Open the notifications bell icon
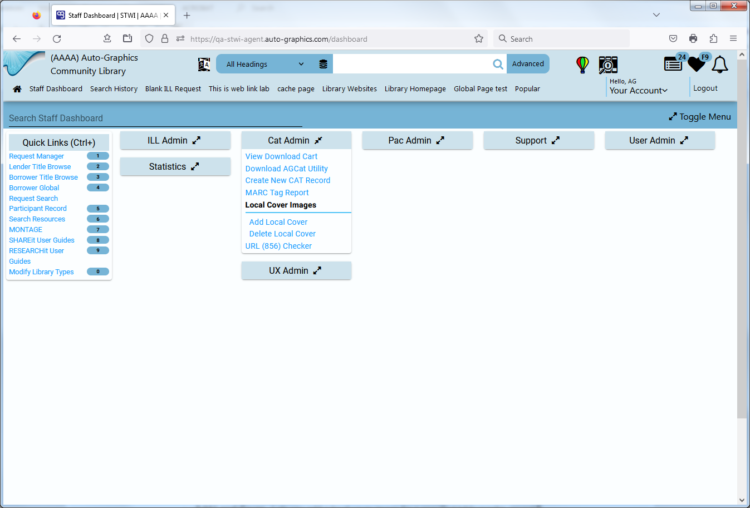750x508 pixels. pos(720,65)
